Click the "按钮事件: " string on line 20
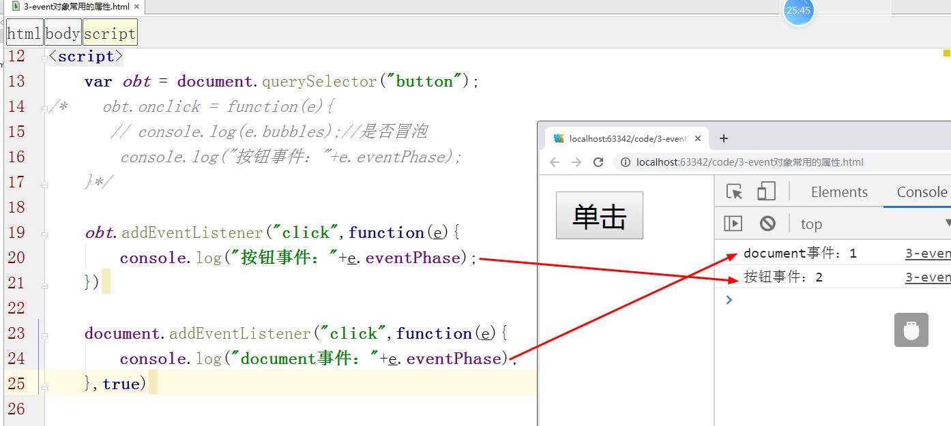Screen dimensions: 951x426 284,258
